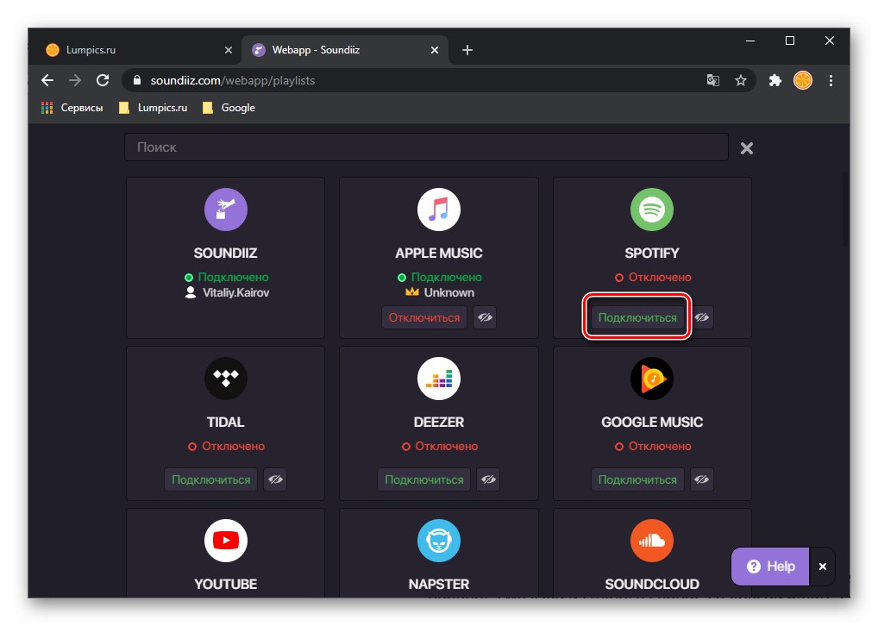
Task: Hide Apple Music with the eye toggle
Action: click(485, 317)
